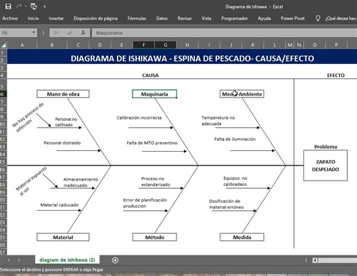
Task: Click the Proceso no estandarizado text
Action: pos(156,181)
